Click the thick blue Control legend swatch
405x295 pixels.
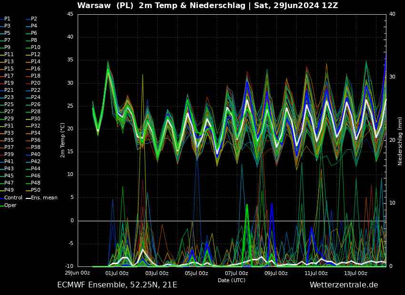pos(2,198)
